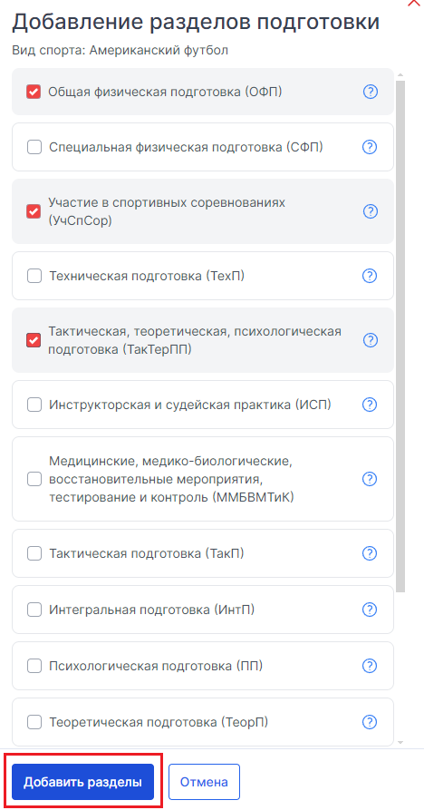Tick the Техническая подготовка (ТехП) checkbox
424x810 pixels.
(x=34, y=277)
